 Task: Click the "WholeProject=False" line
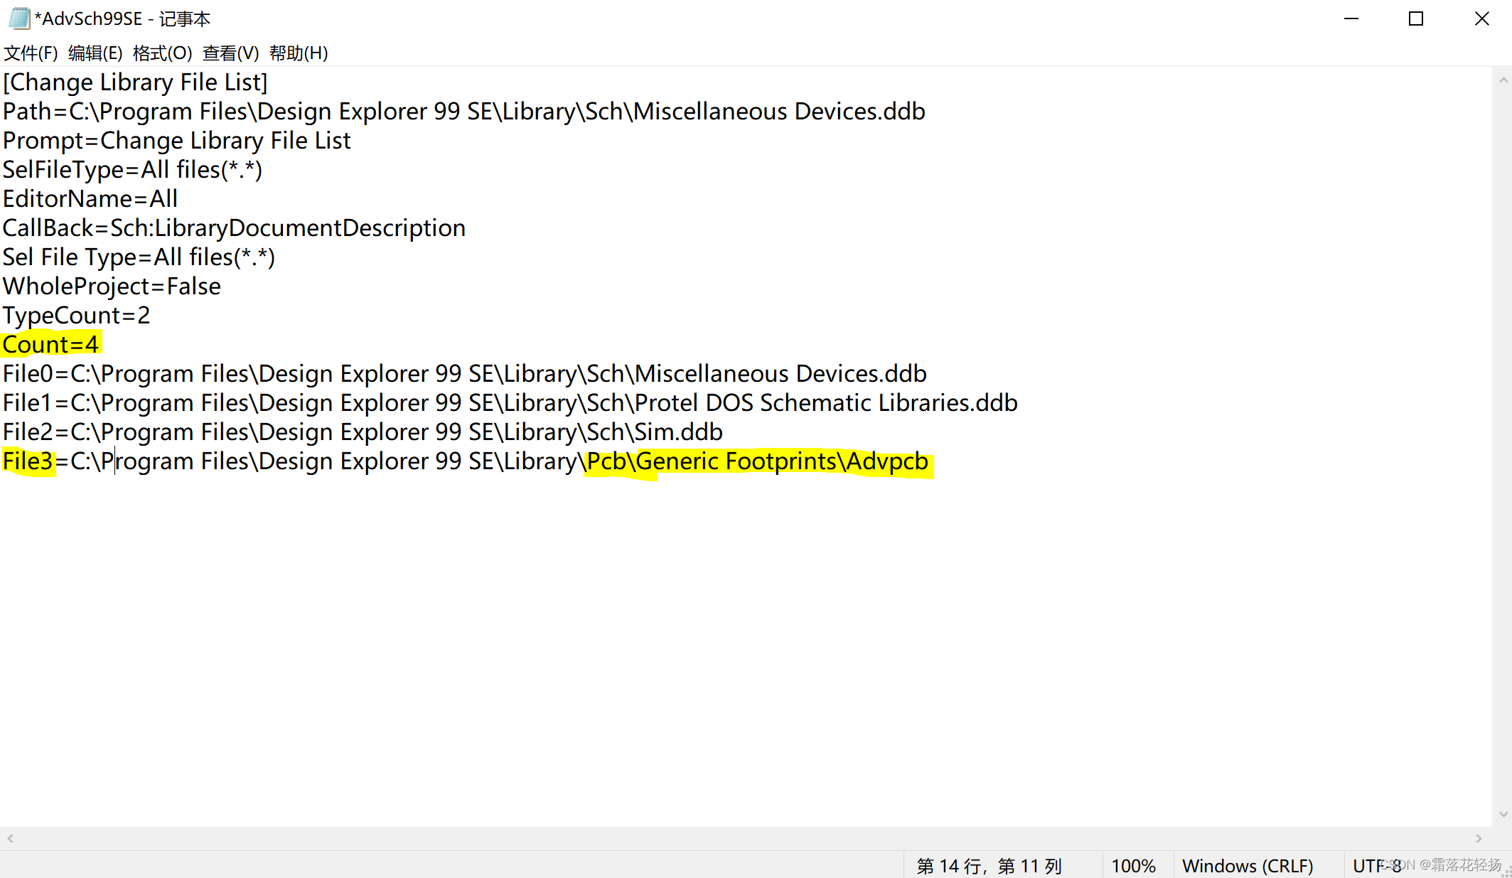tap(112, 287)
